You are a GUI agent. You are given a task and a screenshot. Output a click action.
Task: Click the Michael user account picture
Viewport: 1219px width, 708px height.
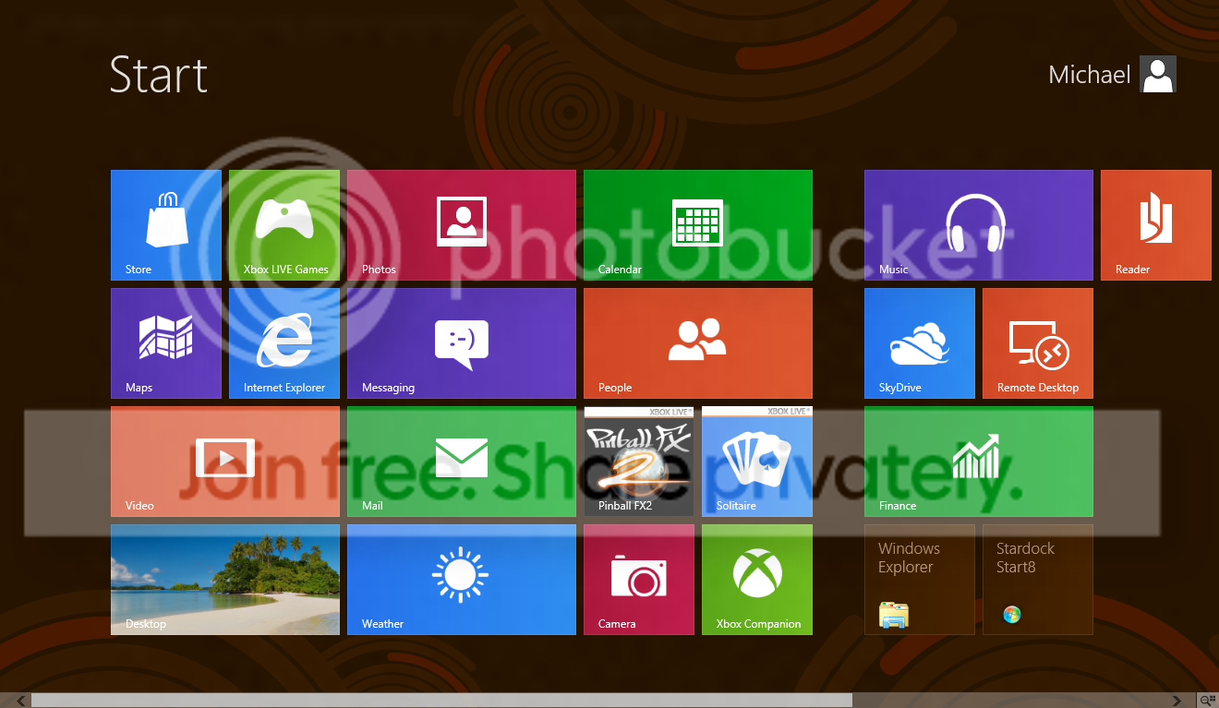click(1158, 74)
